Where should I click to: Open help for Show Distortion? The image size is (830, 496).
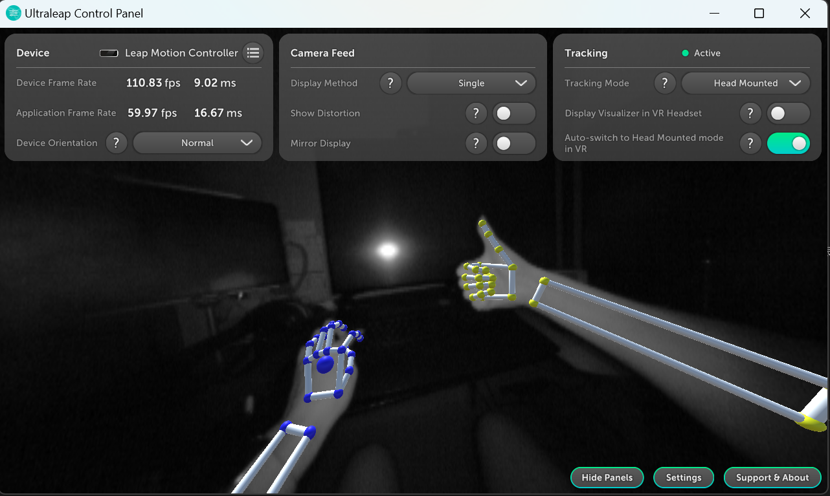click(476, 113)
